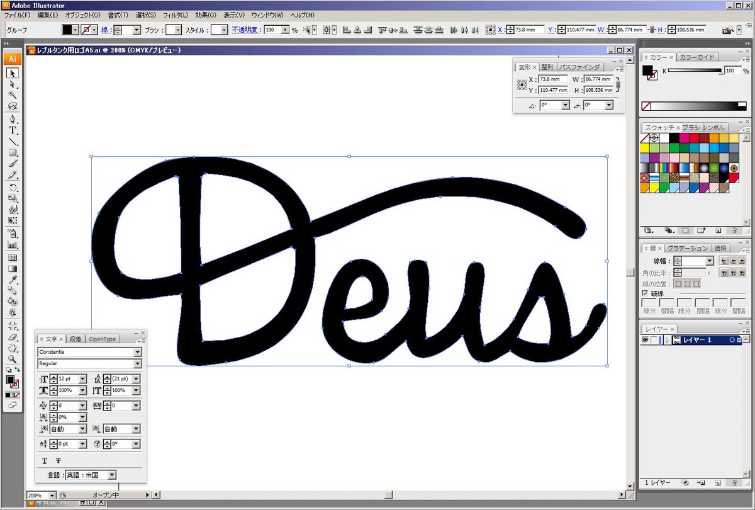Viewport: 755px width, 510px height.
Task: Select the Line Segment tool
Action: (13, 142)
